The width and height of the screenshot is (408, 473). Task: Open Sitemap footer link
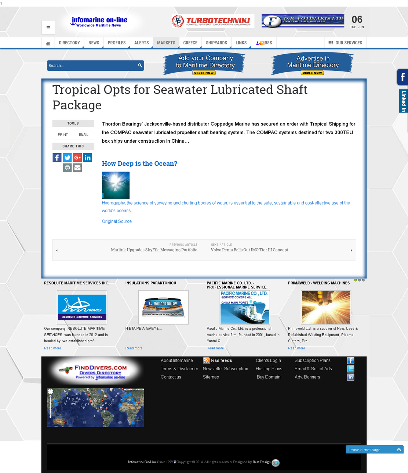211,377
